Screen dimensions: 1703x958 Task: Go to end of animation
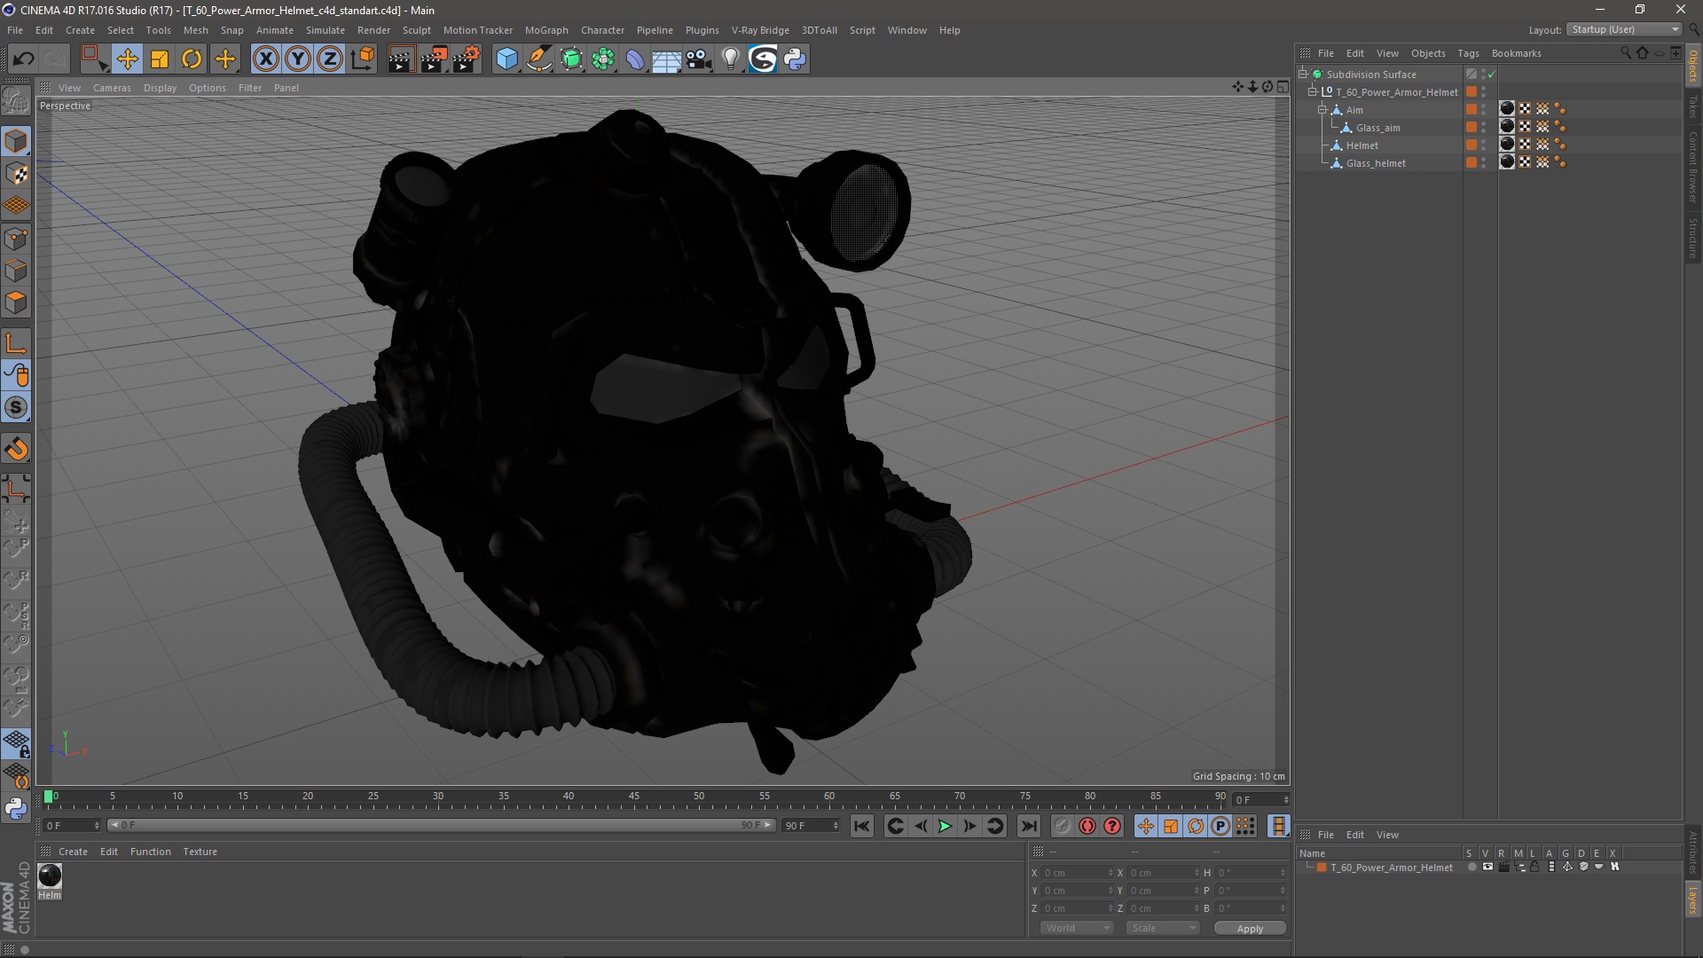click(x=1028, y=826)
